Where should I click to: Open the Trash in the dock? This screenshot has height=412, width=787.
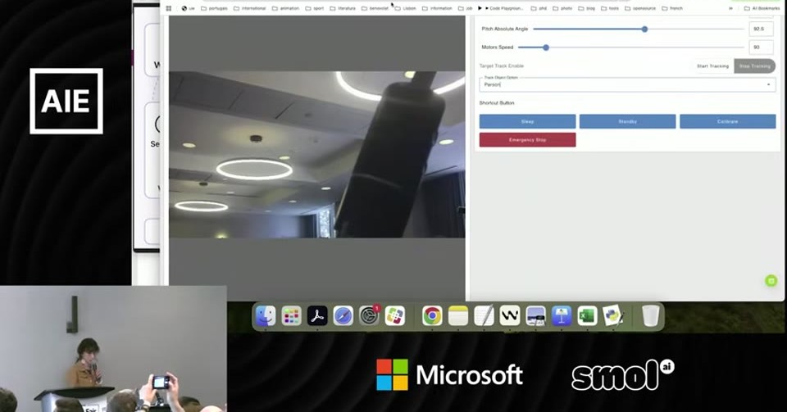650,316
